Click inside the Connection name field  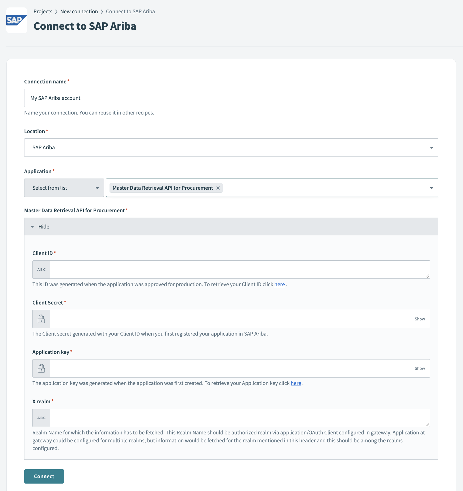click(x=231, y=98)
